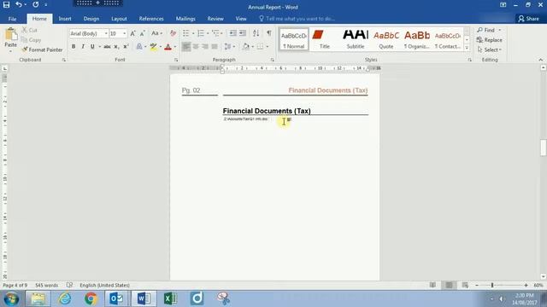
Task: Click the Redo/Repeat icon
Action: point(36,4)
